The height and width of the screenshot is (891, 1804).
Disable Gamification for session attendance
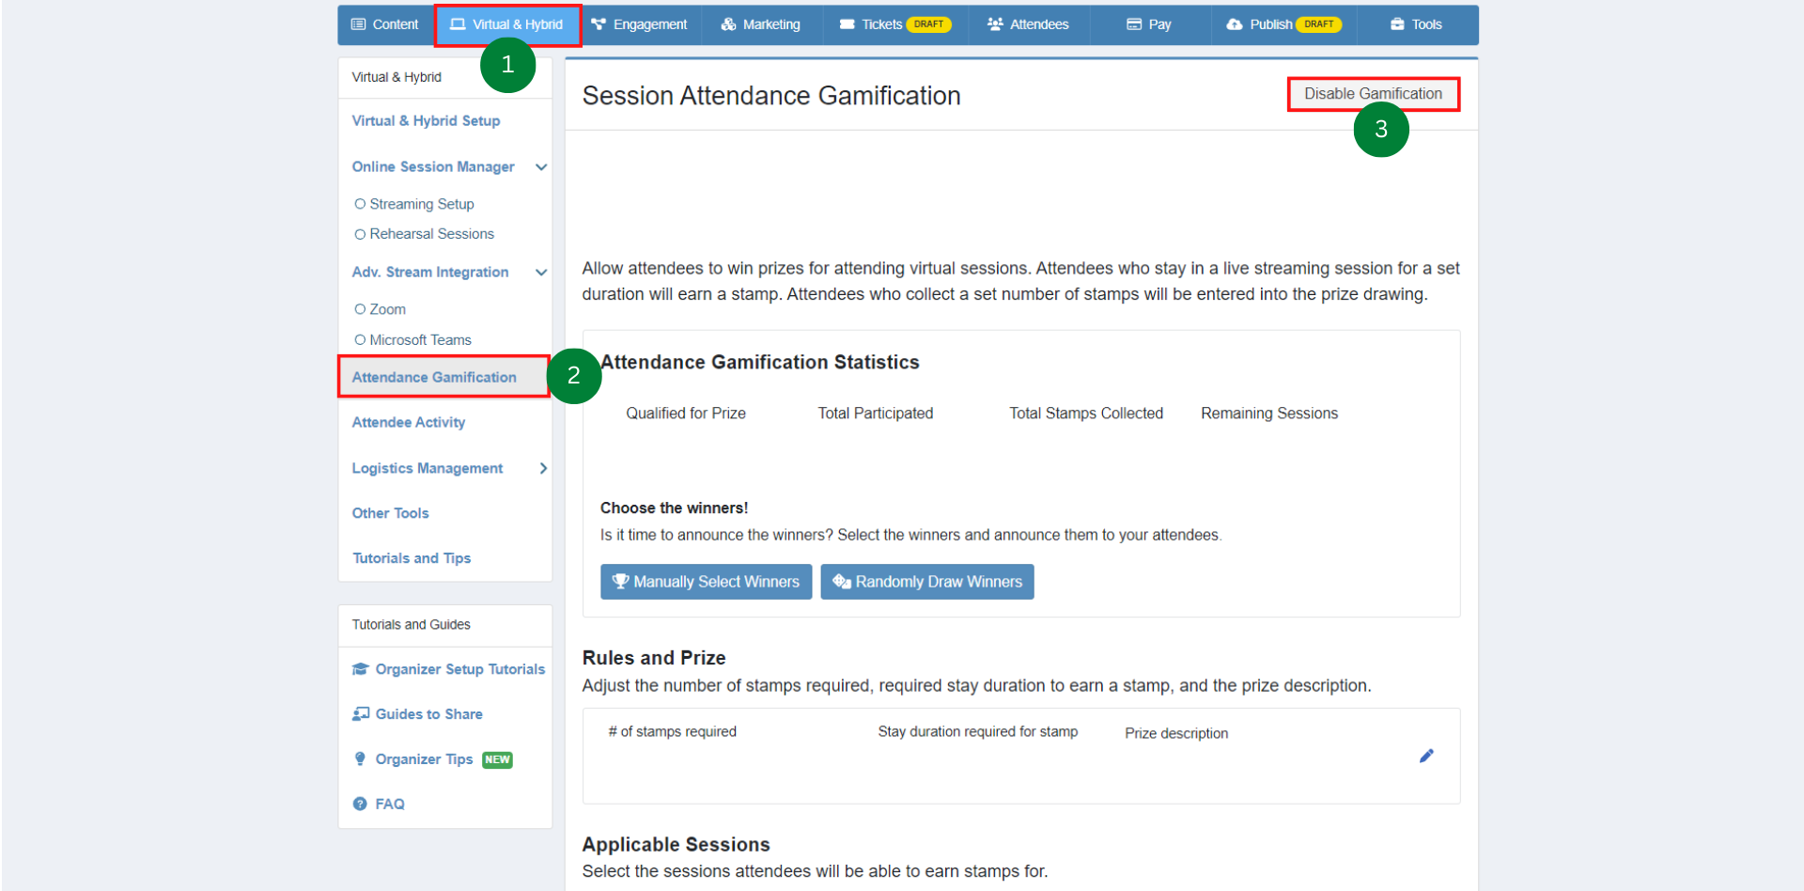(1373, 93)
